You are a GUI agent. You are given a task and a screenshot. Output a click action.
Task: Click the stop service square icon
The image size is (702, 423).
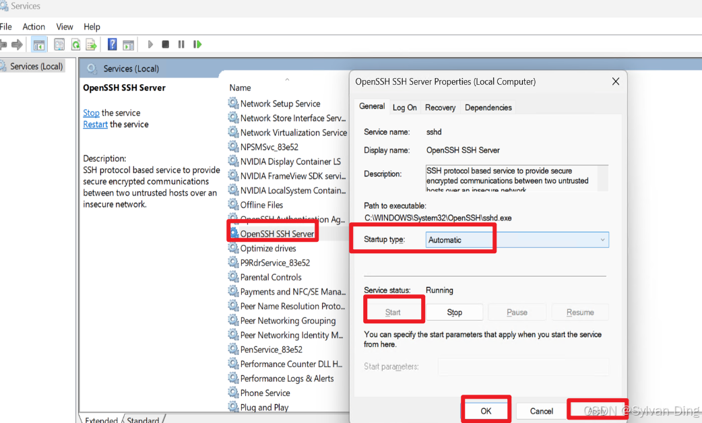click(x=165, y=44)
